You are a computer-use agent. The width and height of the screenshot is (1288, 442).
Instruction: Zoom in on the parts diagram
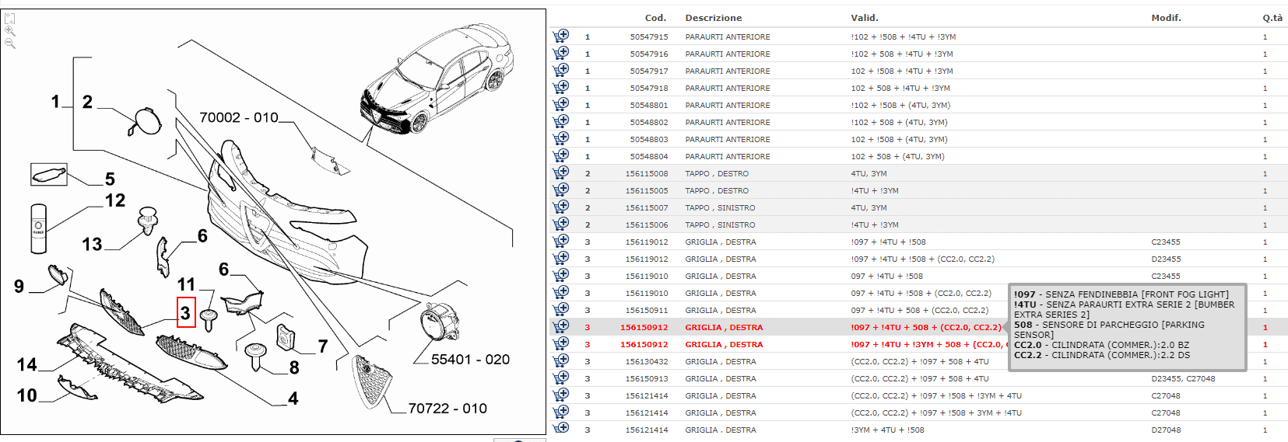(x=10, y=31)
